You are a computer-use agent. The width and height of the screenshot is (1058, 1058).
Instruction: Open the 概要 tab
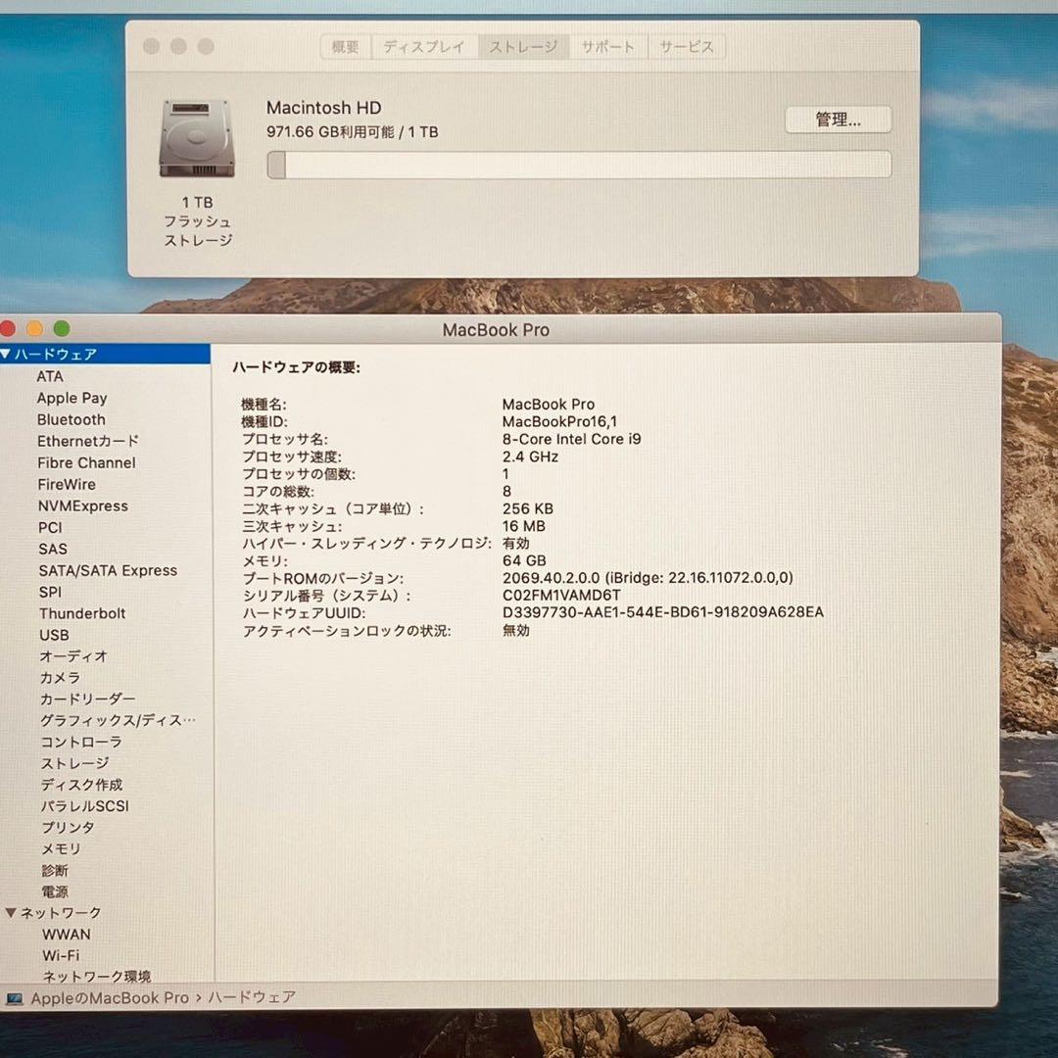click(345, 47)
